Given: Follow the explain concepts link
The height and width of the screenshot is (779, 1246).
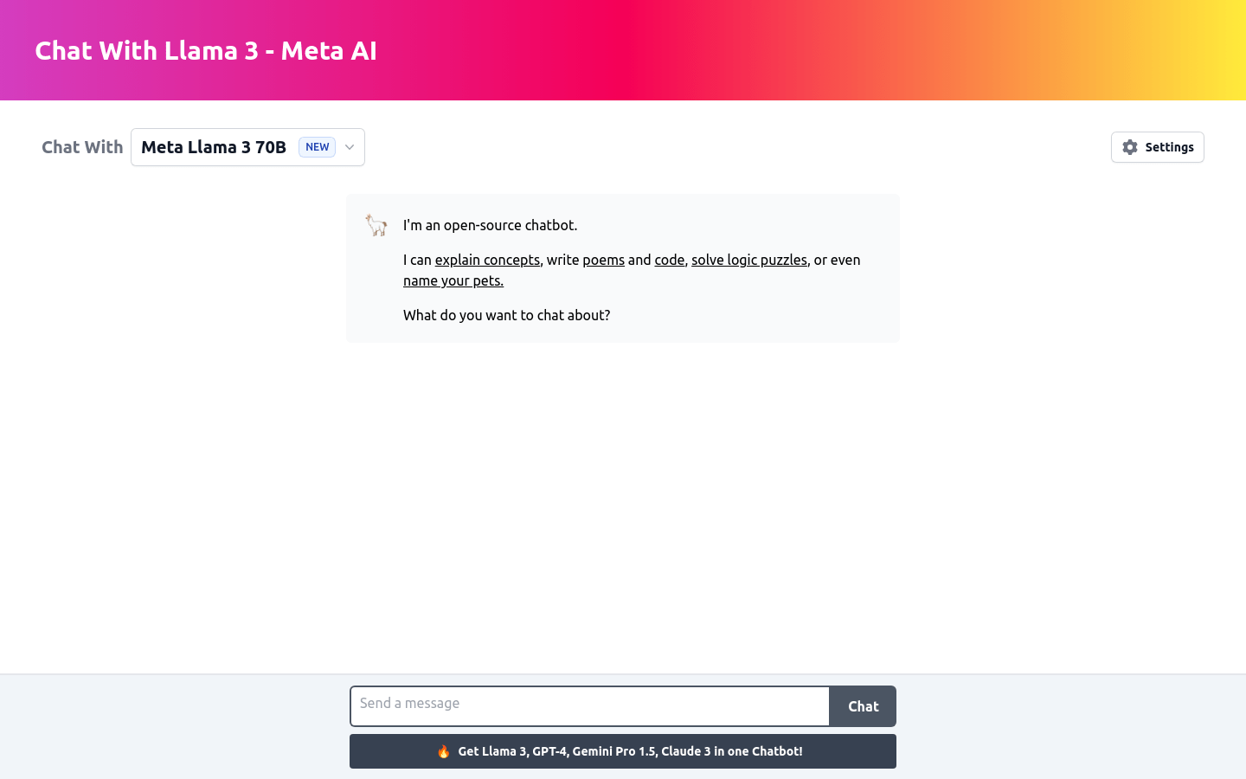Looking at the screenshot, I should pos(487,260).
